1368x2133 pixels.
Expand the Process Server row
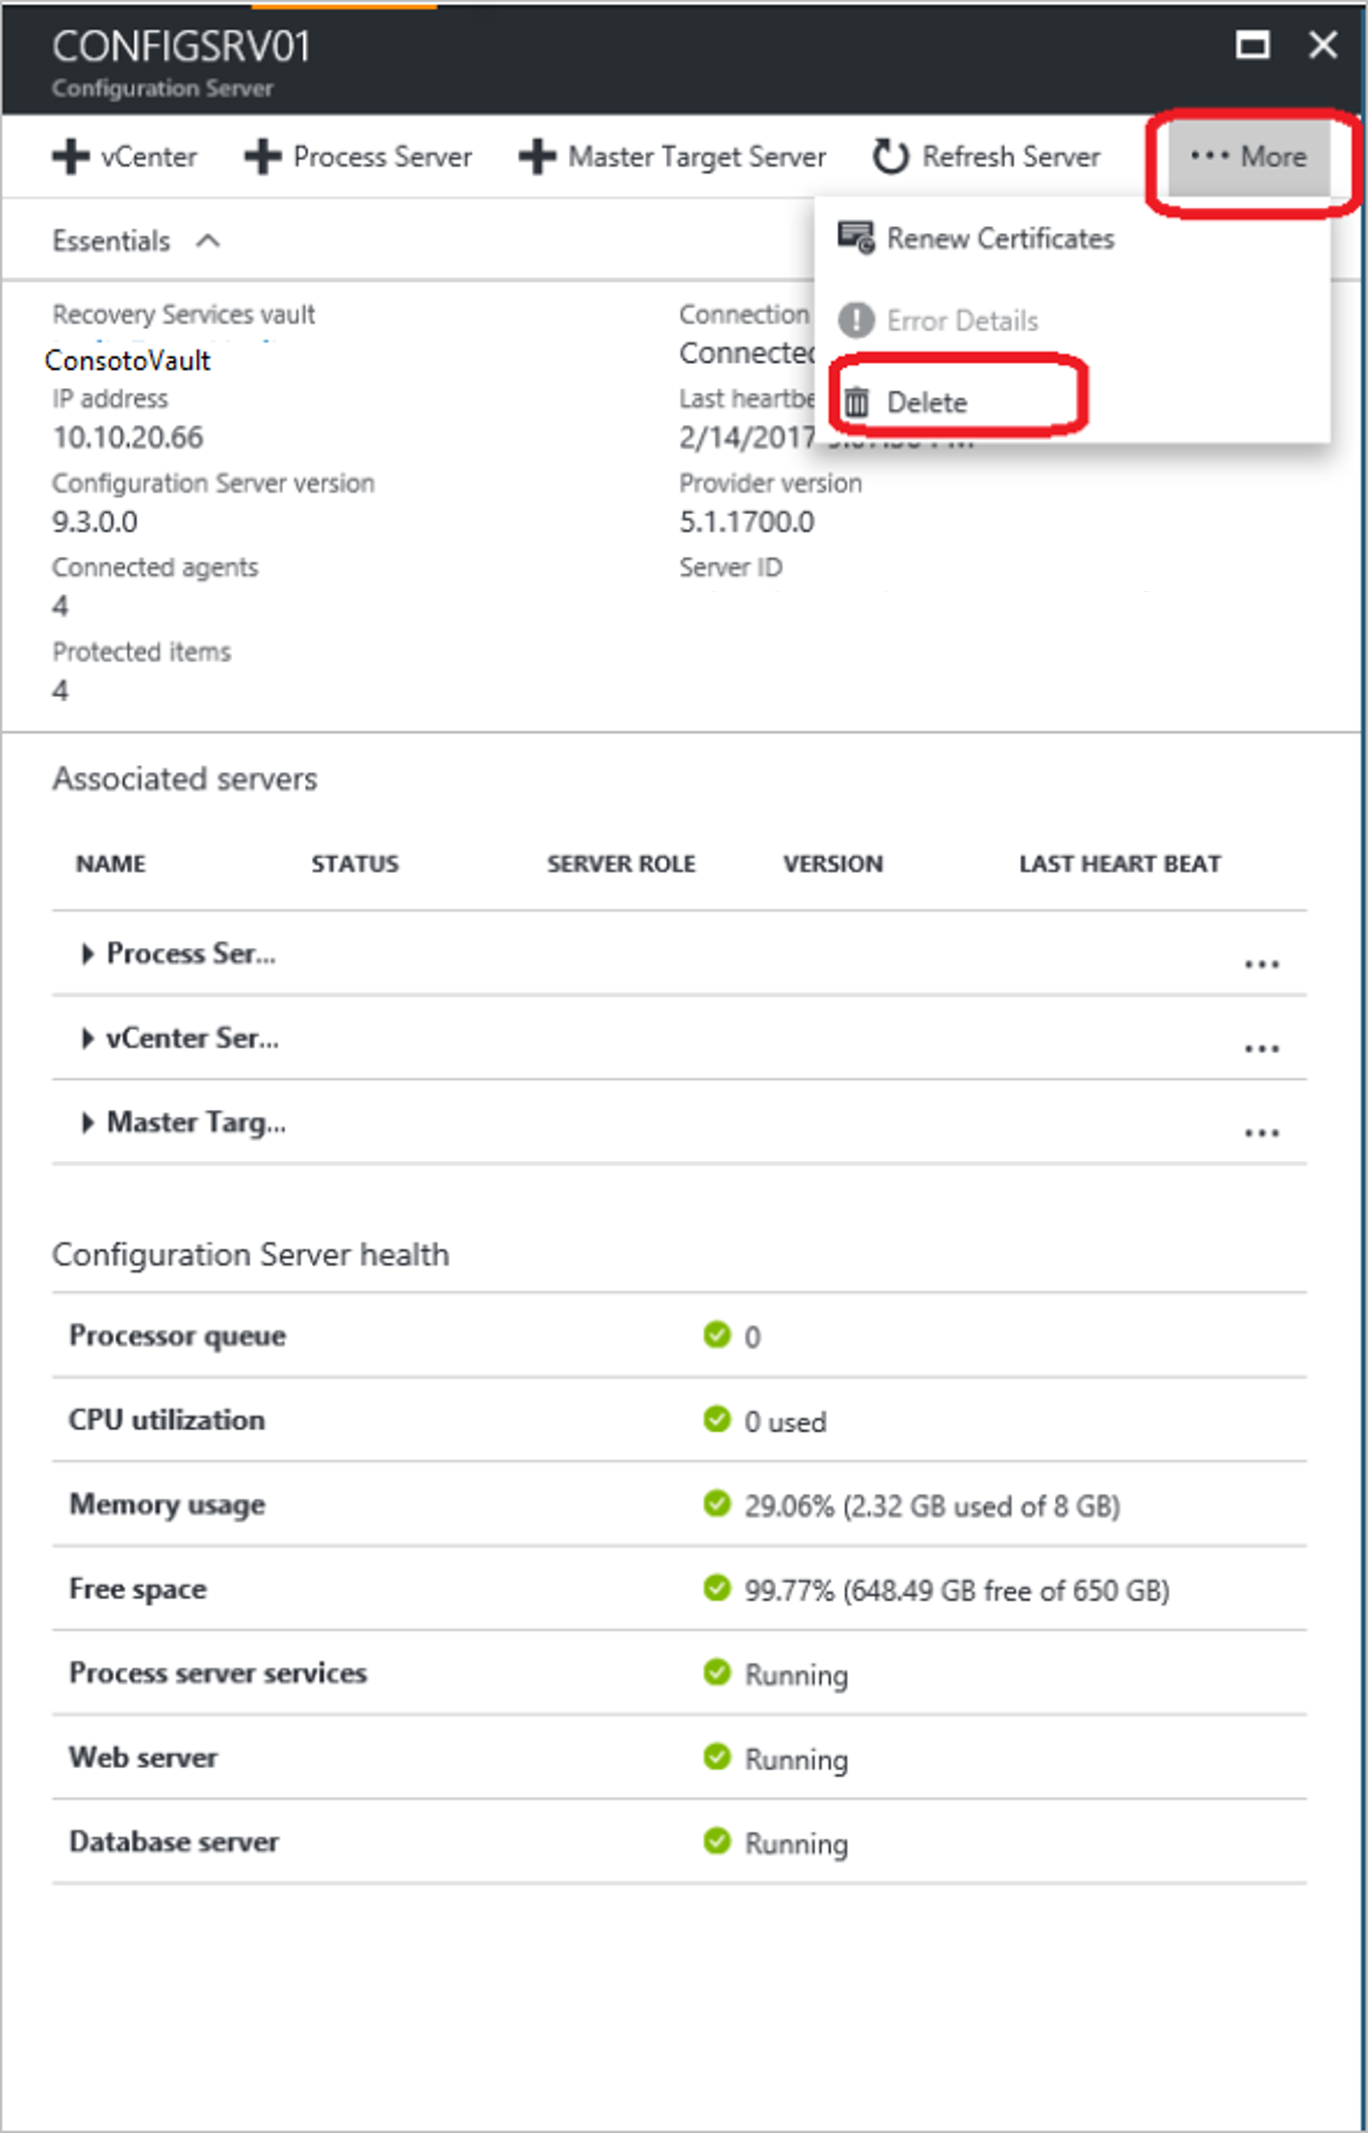pos(88,954)
